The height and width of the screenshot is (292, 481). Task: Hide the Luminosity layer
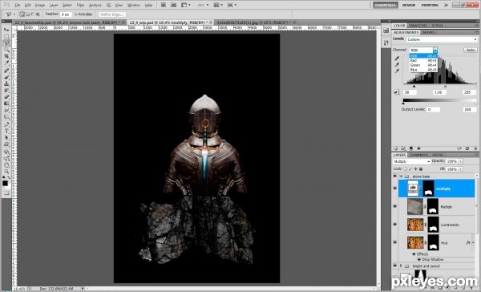point(394,224)
